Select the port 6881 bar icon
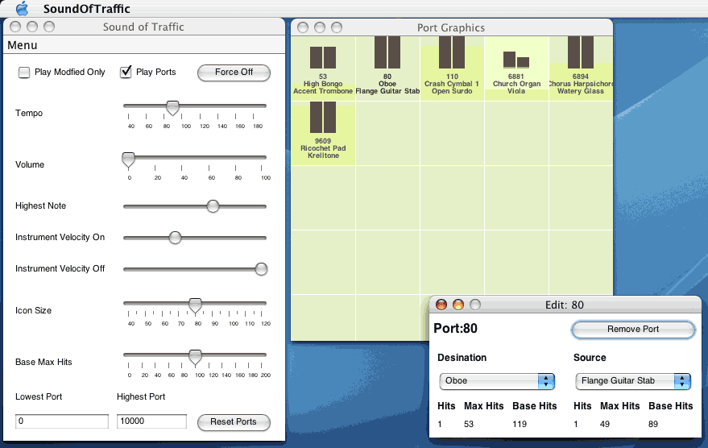The height and width of the screenshot is (448, 708). click(516, 60)
